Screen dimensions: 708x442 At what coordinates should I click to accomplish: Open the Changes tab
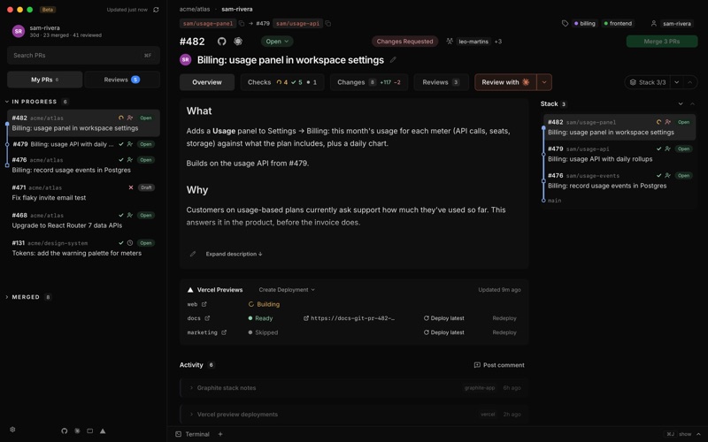point(369,82)
